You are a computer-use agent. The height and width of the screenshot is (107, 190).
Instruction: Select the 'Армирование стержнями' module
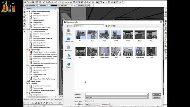coord(41,68)
